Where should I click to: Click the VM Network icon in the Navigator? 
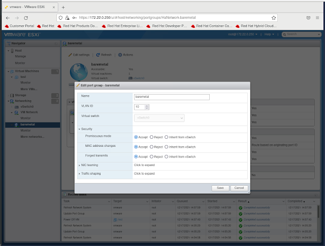pyautogui.click(x=16, y=112)
